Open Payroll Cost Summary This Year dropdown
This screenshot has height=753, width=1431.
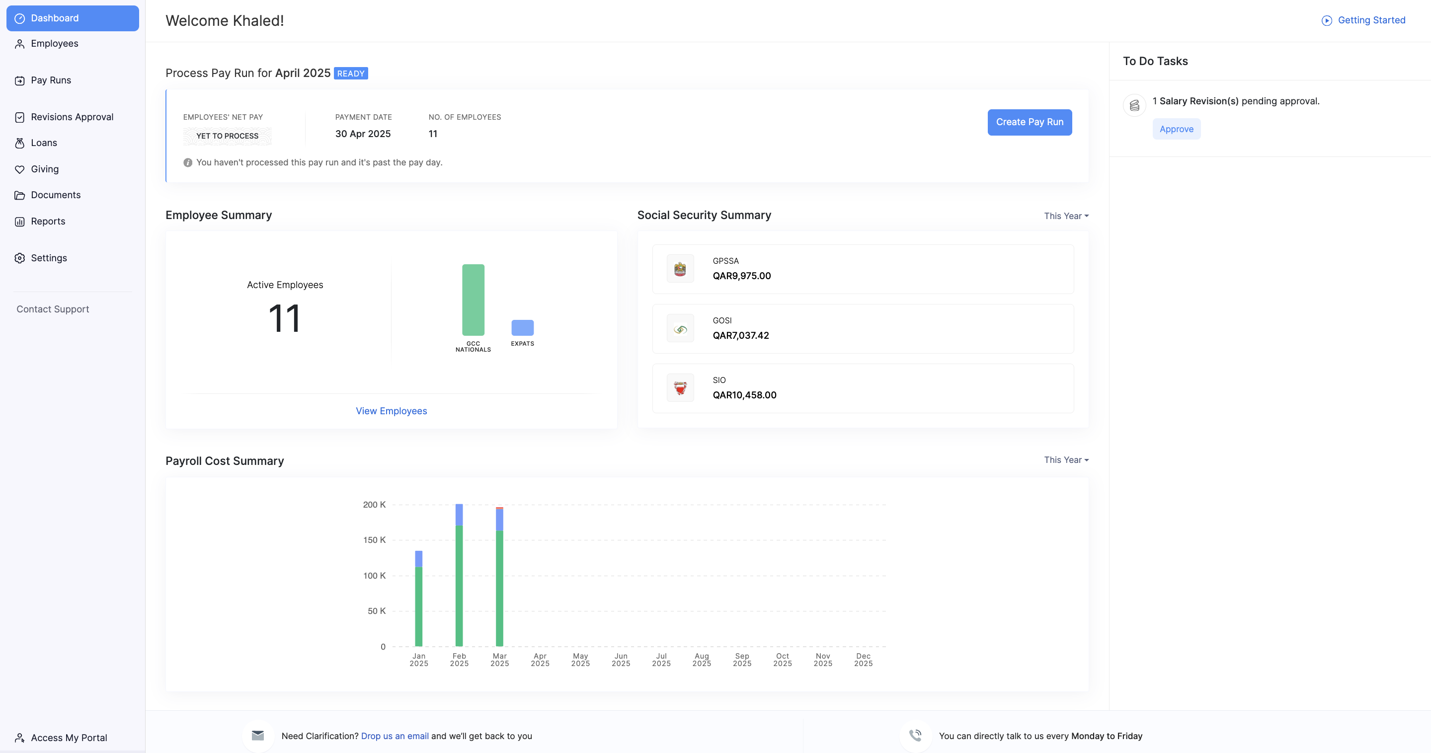[x=1065, y=460]
